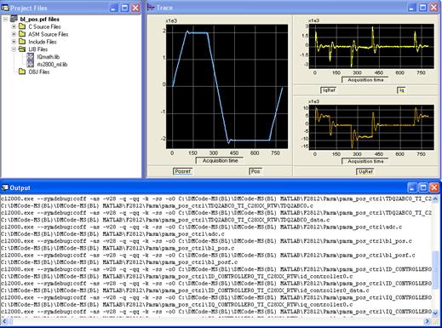Click the ASM Source Files folder icon
The image size is (442, 328).
[x=22, y=34]
